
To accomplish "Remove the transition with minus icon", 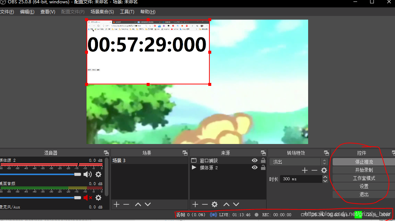I will click(x=314, y=171).
